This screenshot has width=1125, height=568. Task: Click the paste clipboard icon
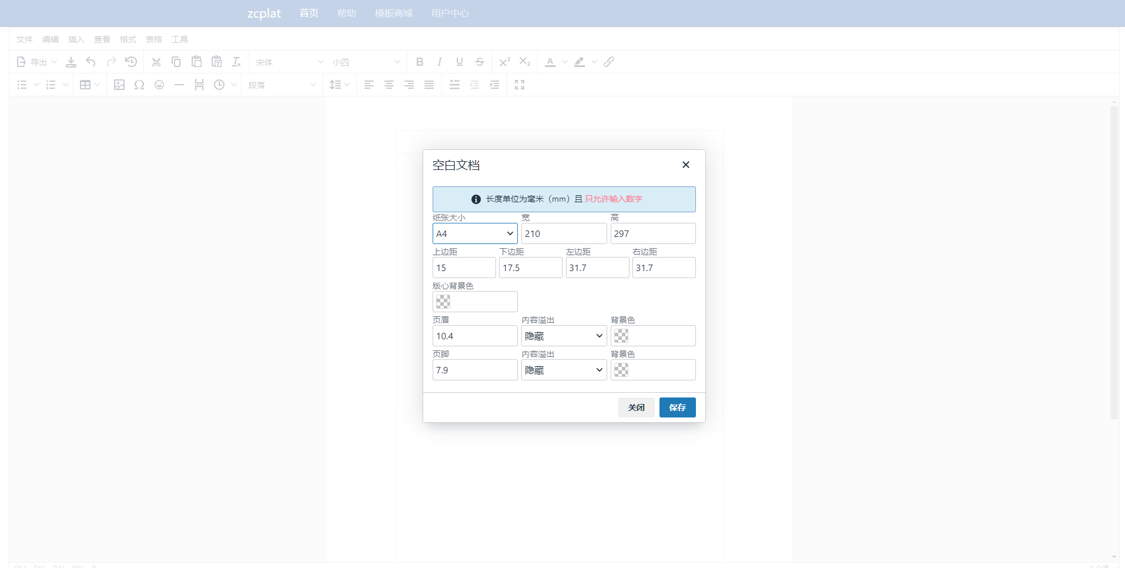coord(196,62)
